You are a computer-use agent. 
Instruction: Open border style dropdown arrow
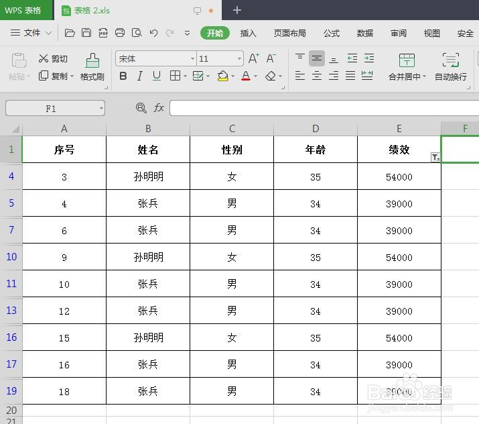click(185, 76)
